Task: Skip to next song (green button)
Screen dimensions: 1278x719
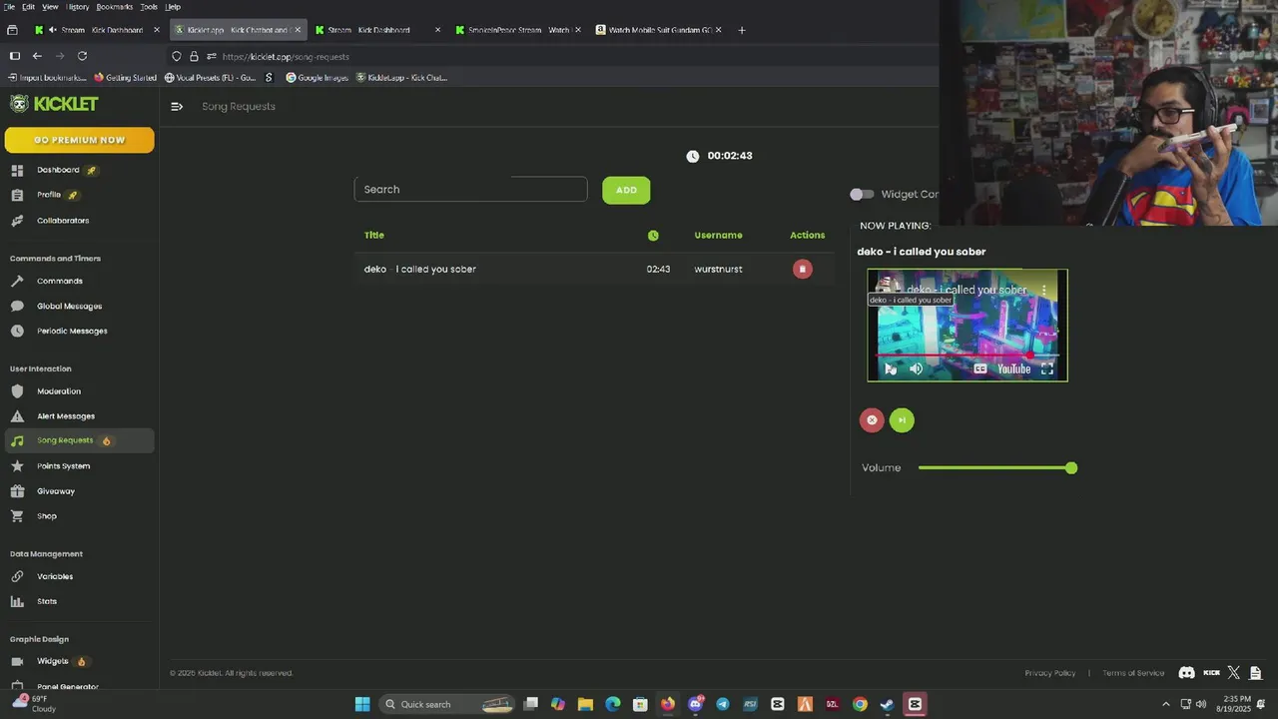Action: 902,420
